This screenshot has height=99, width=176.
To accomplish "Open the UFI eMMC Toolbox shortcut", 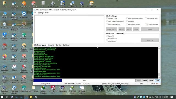I will pos(82,90).
